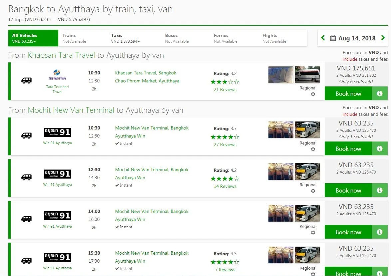
Task: Click Chao Phrom Market, Ayutthaya link
Action: click(x=147, y=81)
